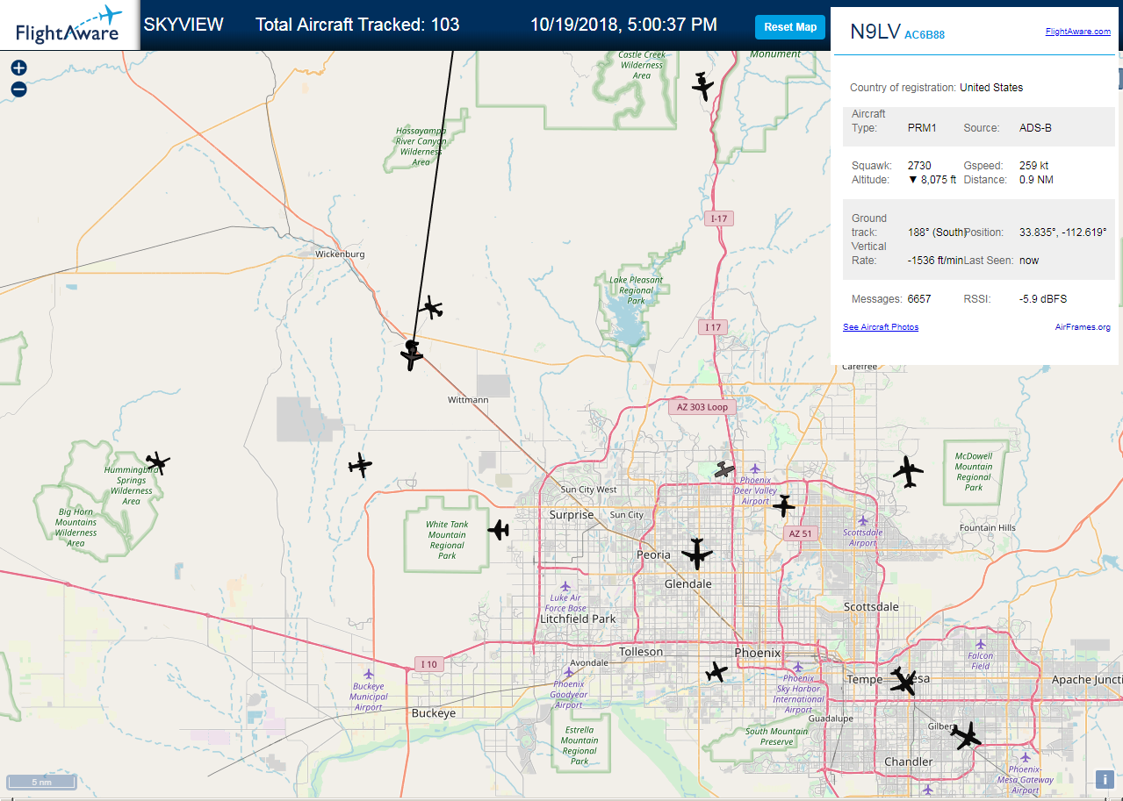1123x801 pixels.
Task: Click the date and time display
Action: coord(623,25)
